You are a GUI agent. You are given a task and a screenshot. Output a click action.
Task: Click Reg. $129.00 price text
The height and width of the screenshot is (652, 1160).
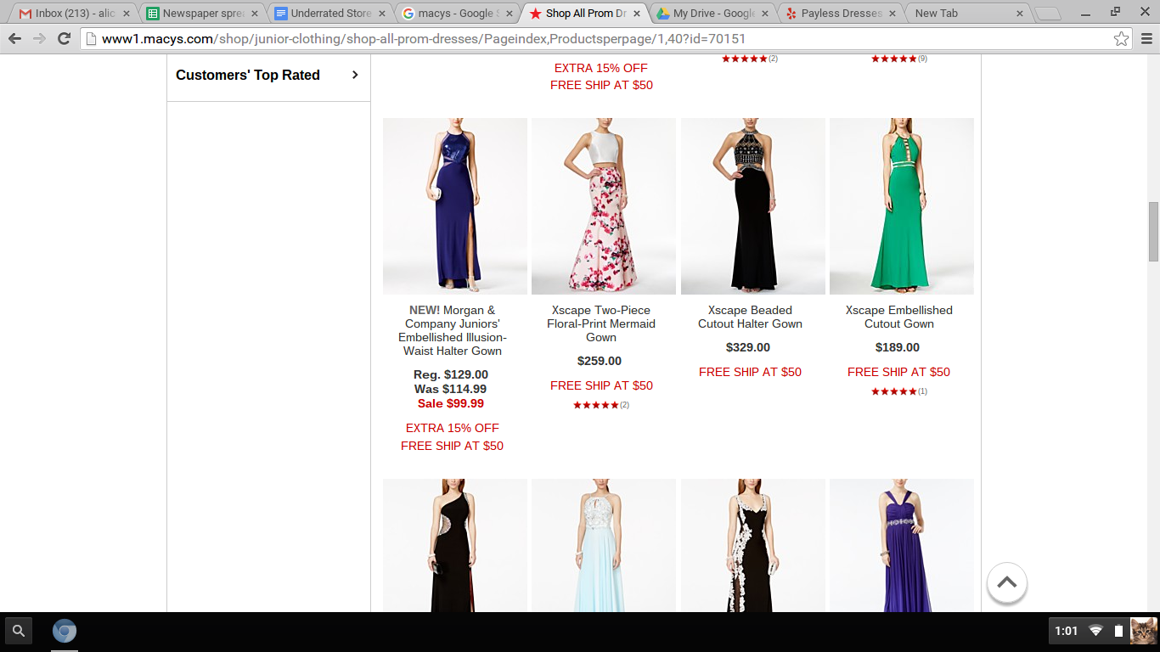451,374
